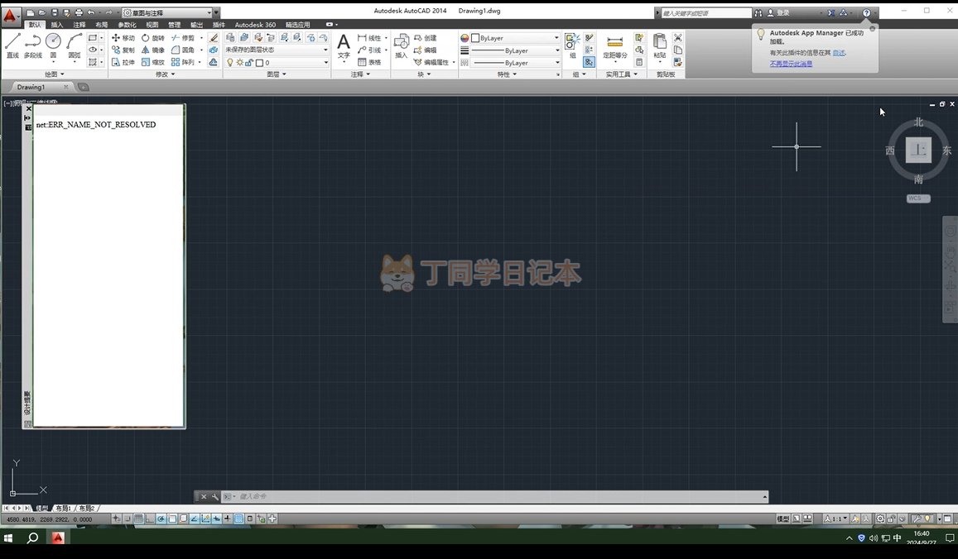Image resolution: width=958 pixels, height=559 pixels.
Task: Toggle the 模型 model space button in status bar
Action: coord(782,518)
